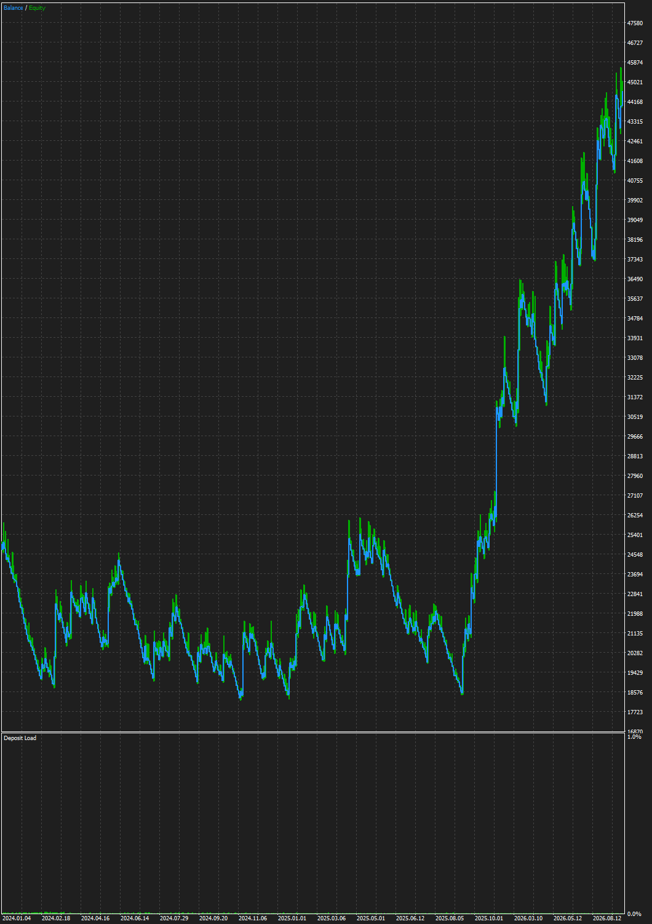
Task: Select the 36490 axis value
Action: 635,279
